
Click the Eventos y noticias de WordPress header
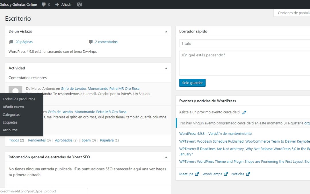pyautogui.click(x=243, y=101)
